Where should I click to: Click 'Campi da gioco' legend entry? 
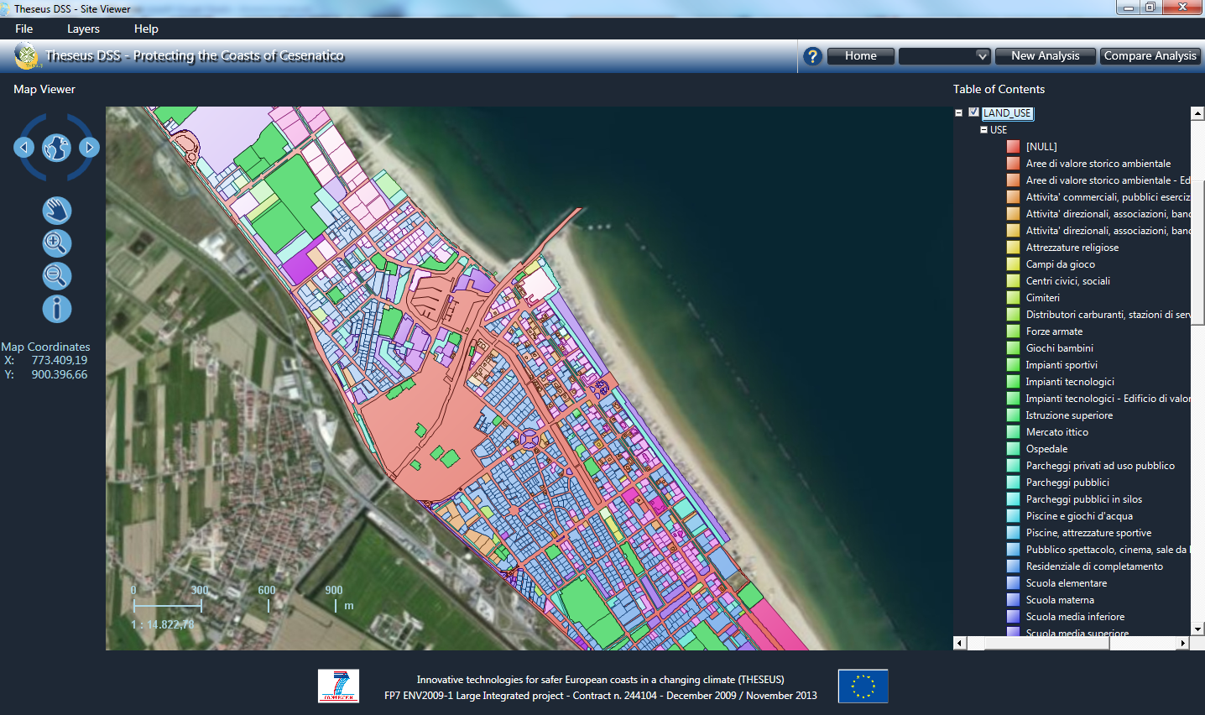(1060, 264)
